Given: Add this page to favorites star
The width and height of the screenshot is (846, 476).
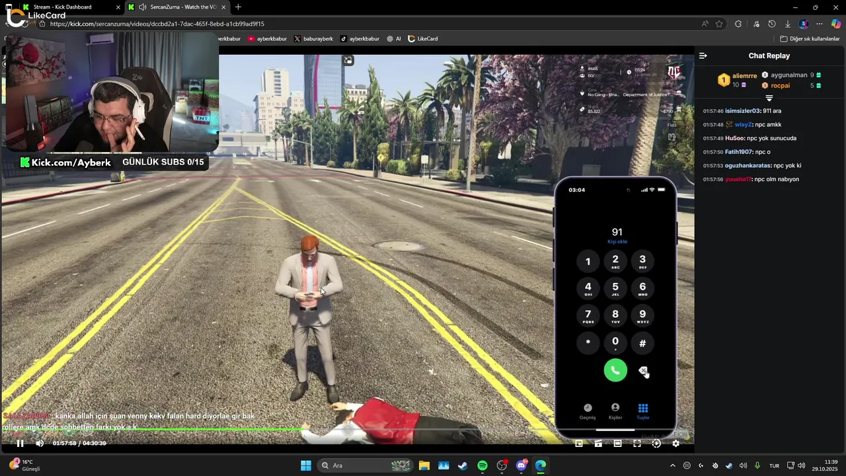Looking at the screenshot, I should pyautogui.click(x=719, y=24).
